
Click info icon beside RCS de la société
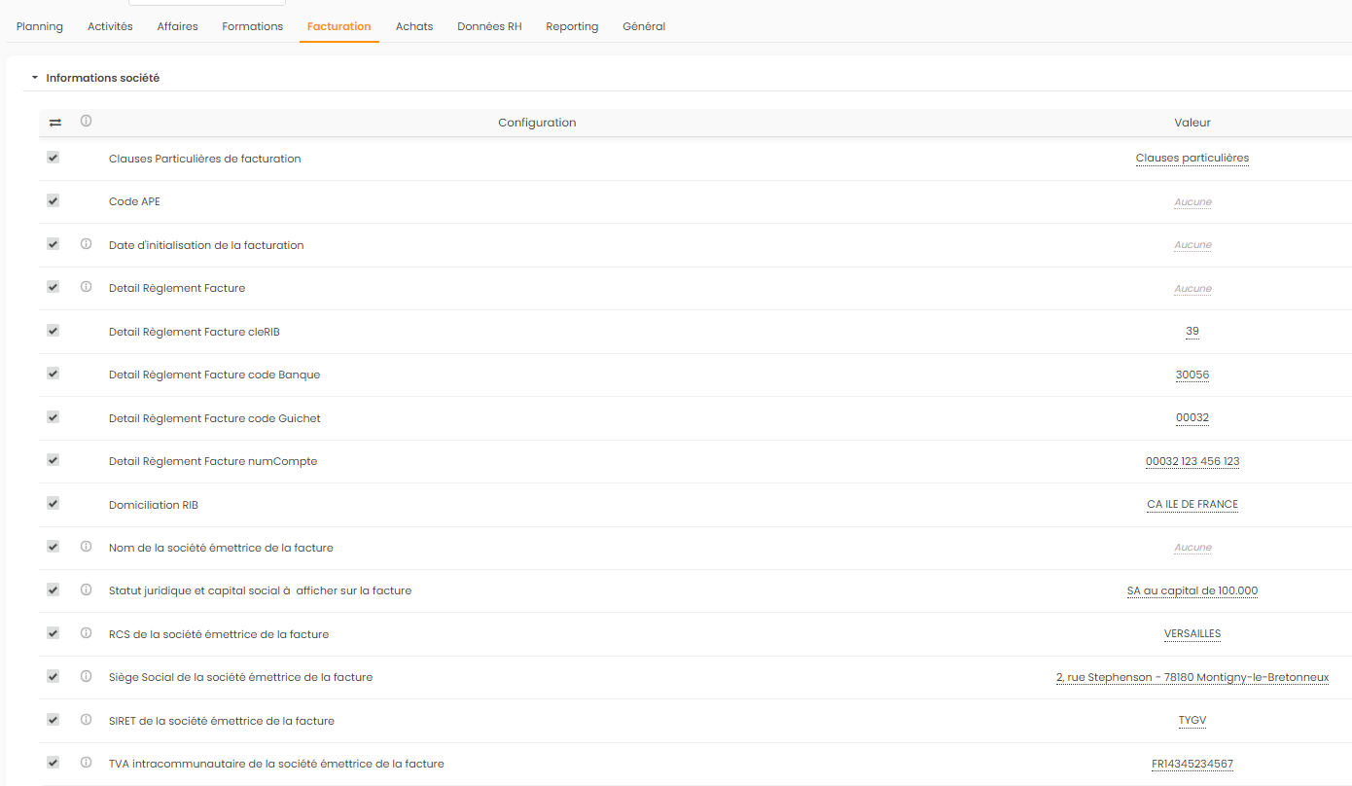tap(86, 633)
